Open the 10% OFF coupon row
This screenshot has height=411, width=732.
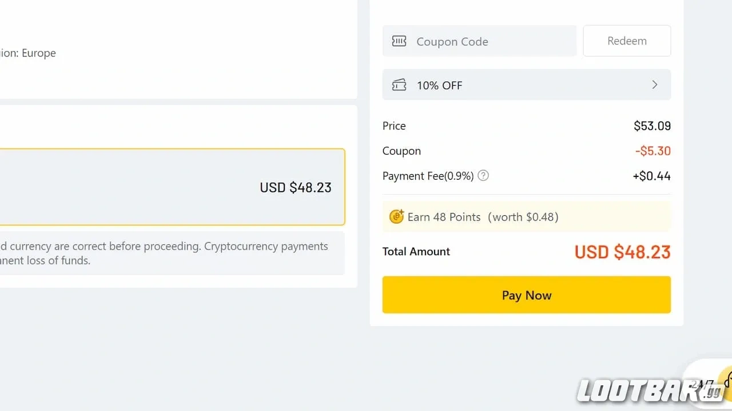point(526,84)
